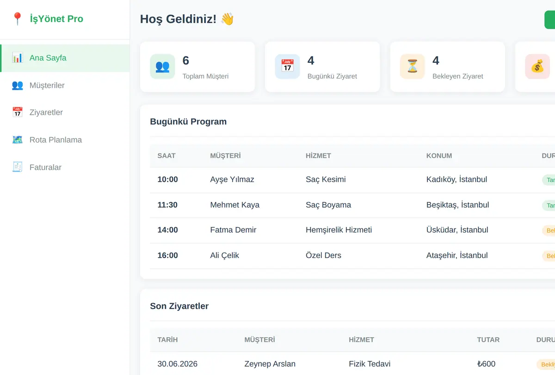Screen dimensions: 555x375
Task: Select customer Mehmet Kaya
Action: coord(234,205)
